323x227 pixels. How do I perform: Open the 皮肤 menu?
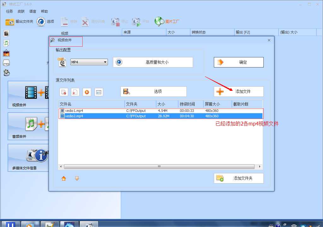21,11
